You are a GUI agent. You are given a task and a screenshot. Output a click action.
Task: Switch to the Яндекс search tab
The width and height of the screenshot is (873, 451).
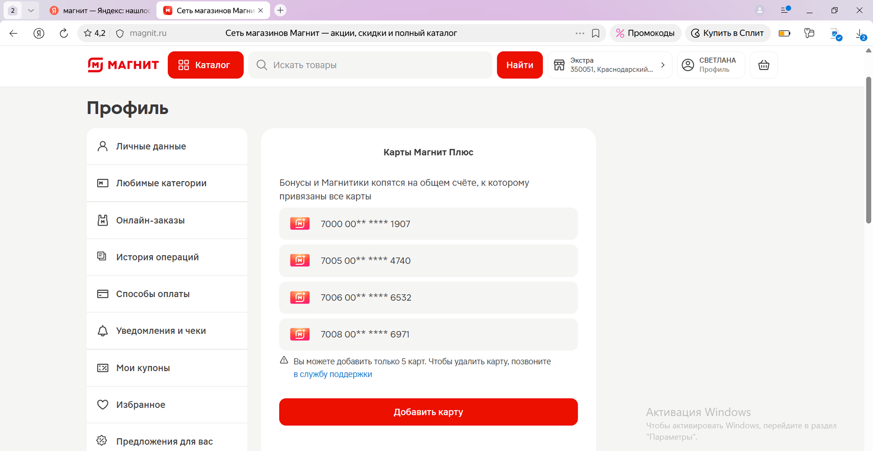[x=101, y=10]
